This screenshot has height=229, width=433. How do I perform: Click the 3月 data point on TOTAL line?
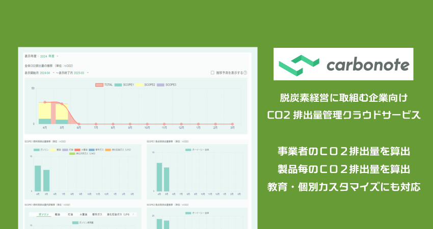point(232,124)
